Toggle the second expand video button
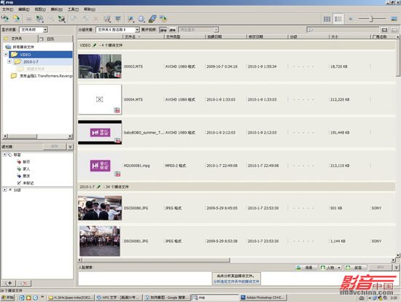The width and height of the screenshot is (401, 302). coord(172,30)
